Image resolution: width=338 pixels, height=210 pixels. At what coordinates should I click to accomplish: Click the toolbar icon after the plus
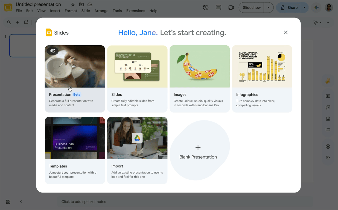(x=26, y=22)
